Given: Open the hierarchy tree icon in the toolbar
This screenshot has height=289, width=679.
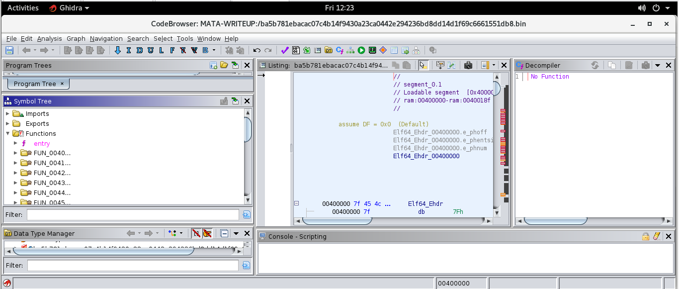Looking at the screenshot, I should 350,50.
